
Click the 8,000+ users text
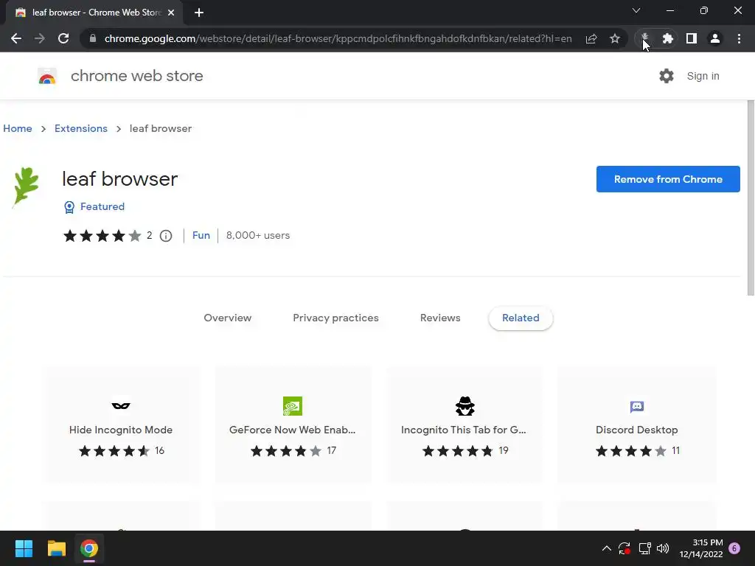click(258, 235)
